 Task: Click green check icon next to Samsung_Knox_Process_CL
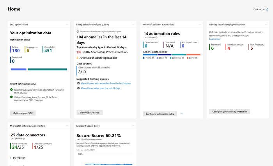[x=11, y=97]
